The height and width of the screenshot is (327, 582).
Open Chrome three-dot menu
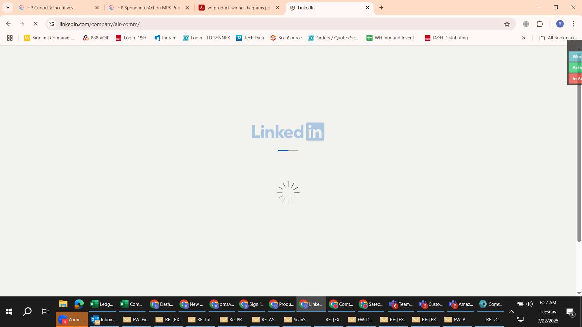(574, 24)
